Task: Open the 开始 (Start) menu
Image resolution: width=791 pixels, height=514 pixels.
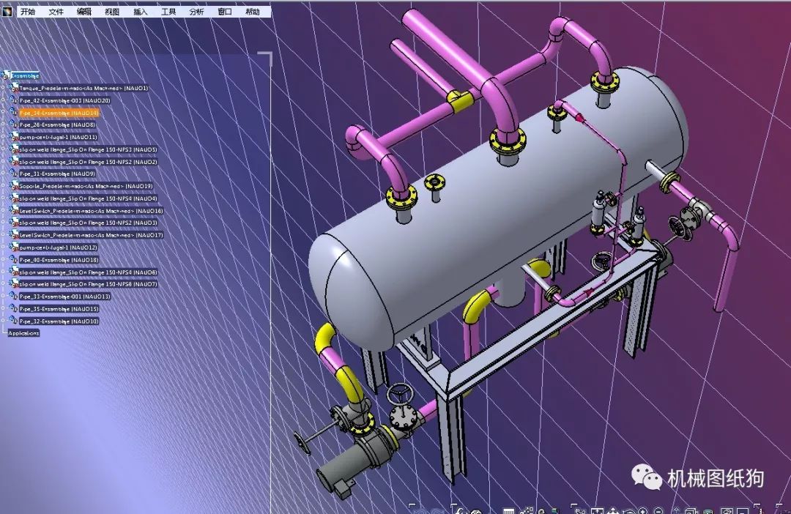Action: point(28,11)
